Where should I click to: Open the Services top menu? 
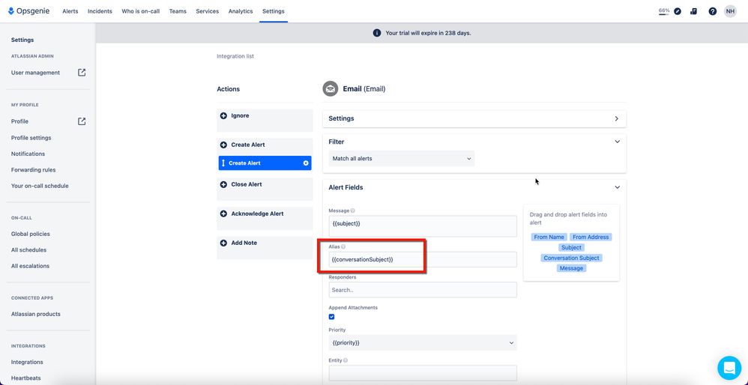point(208,11)
